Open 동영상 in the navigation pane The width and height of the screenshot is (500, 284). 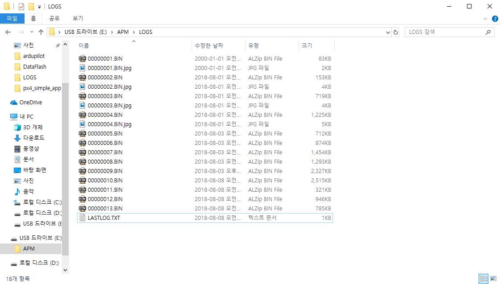tap(31, 148)
